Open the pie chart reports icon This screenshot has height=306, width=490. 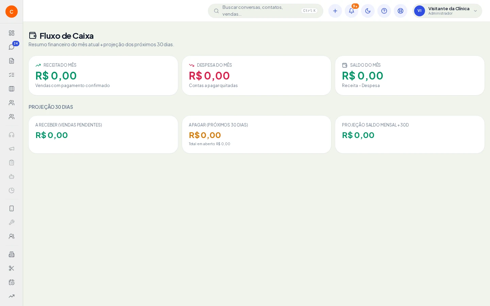(x=12, y=190)
